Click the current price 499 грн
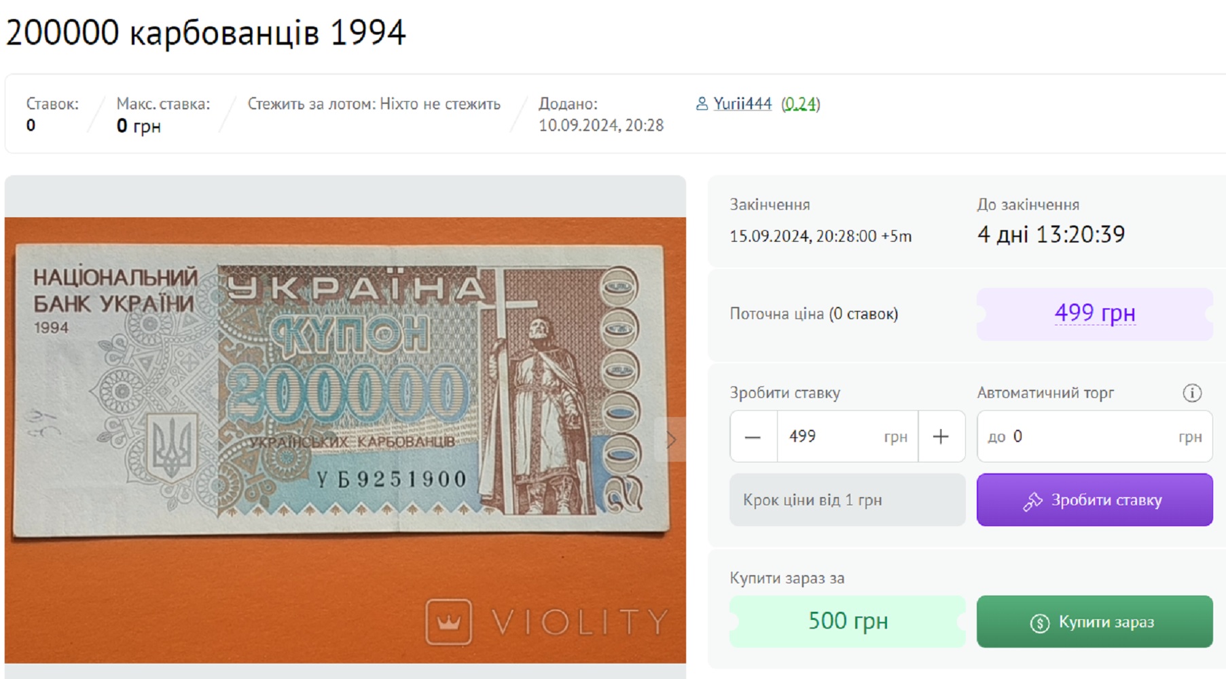Viewport: 1226px width, 679px height. (x=1094, y=314)
